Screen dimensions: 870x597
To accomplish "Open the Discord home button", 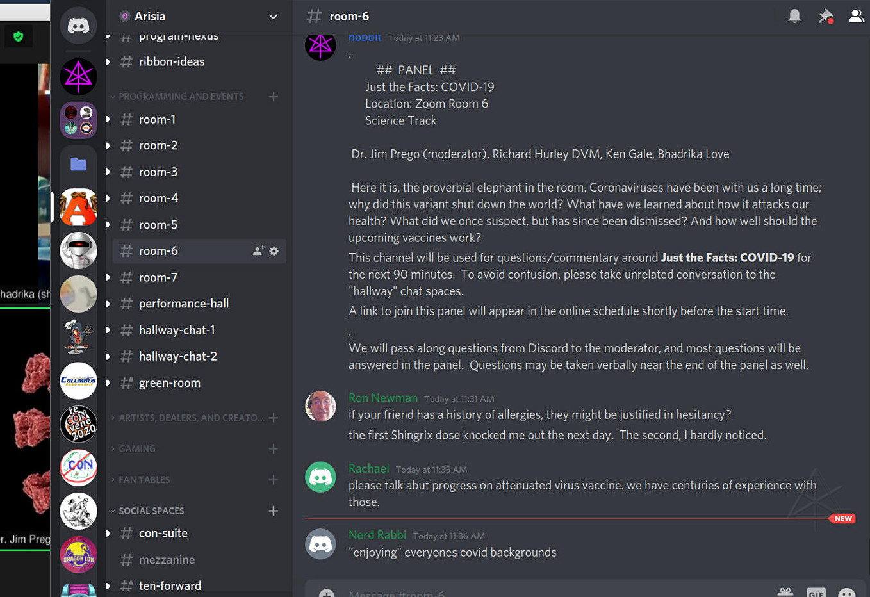I will point(78,26).
